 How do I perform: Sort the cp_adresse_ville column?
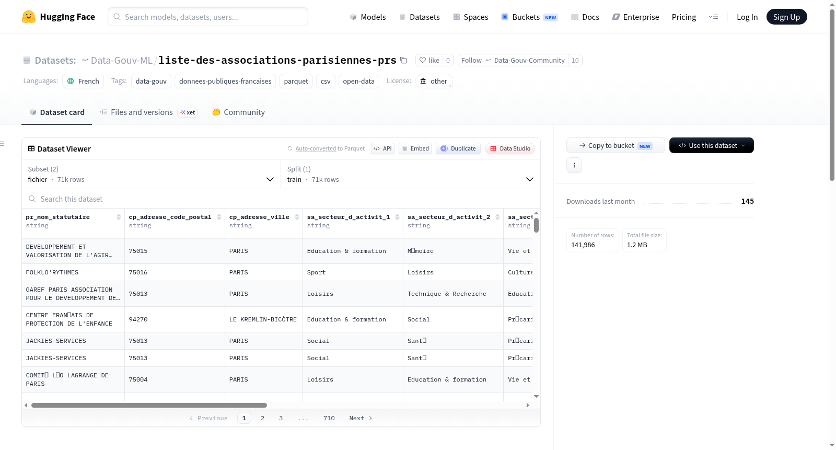[297, 217]
